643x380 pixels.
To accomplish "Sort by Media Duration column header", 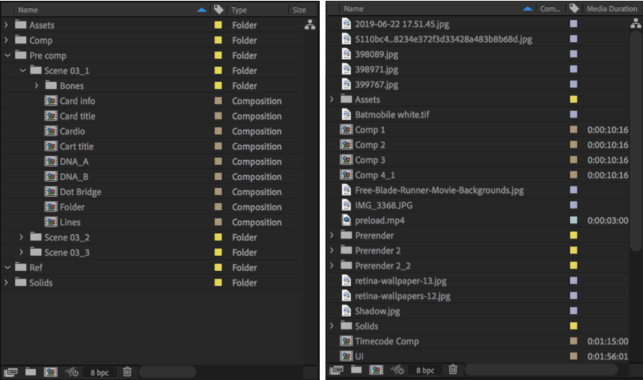I will (611, 9).
